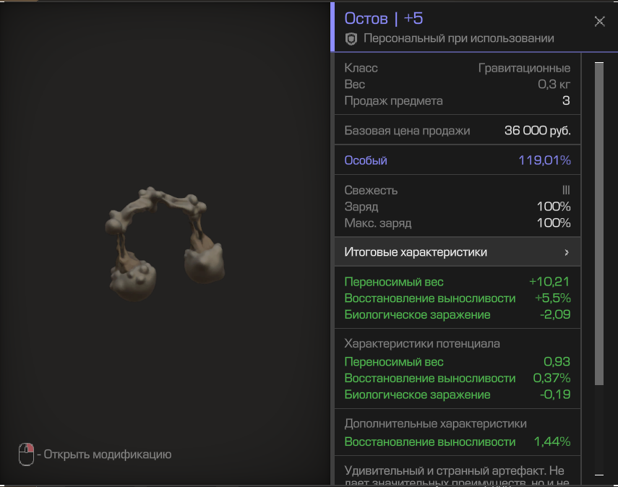Click the 0,37% potential stamina value

pos(552,378)
